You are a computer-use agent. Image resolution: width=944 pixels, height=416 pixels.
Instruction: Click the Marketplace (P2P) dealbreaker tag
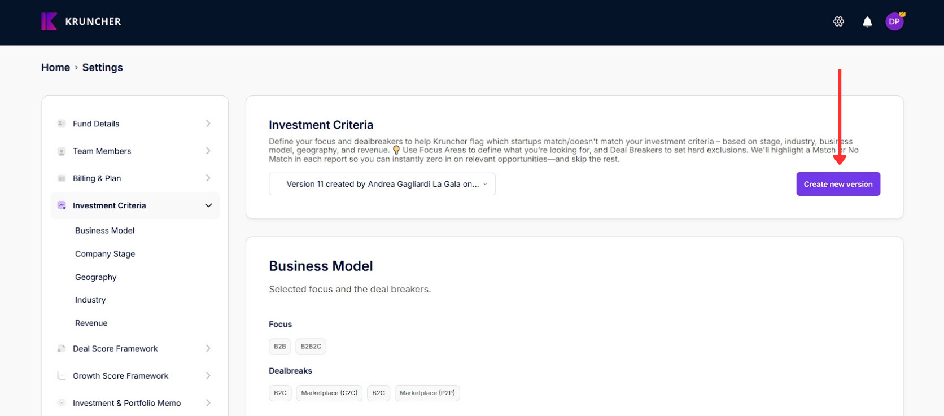point(427,393)
